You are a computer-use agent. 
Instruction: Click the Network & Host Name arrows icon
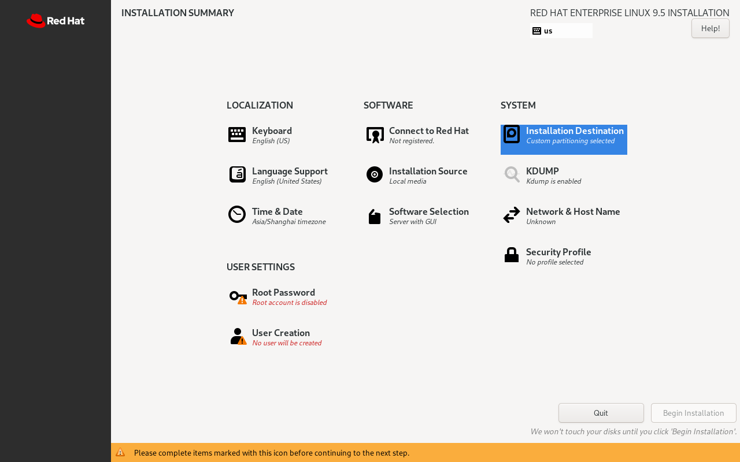(x=512, y=215)
